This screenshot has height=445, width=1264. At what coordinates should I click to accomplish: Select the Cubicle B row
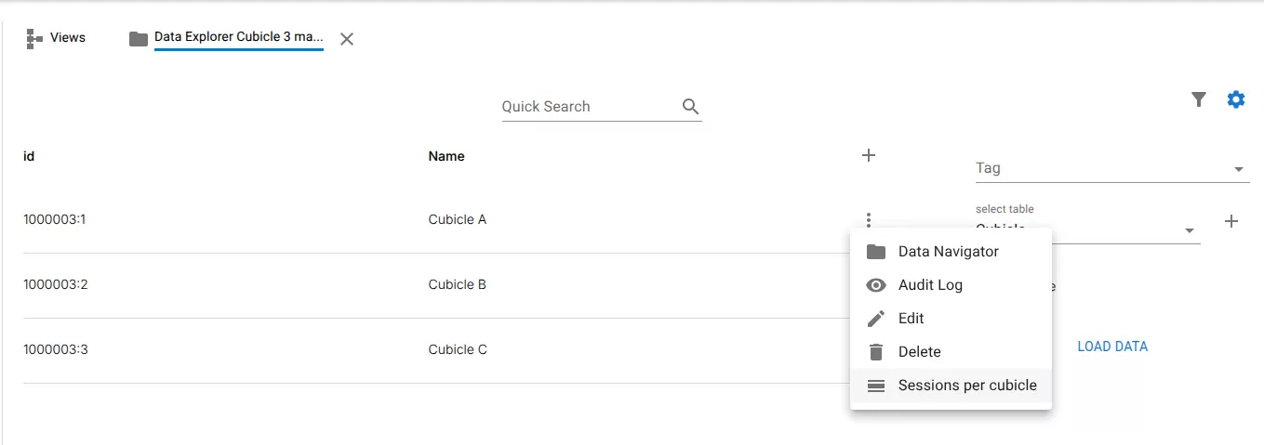click(457, 285)
